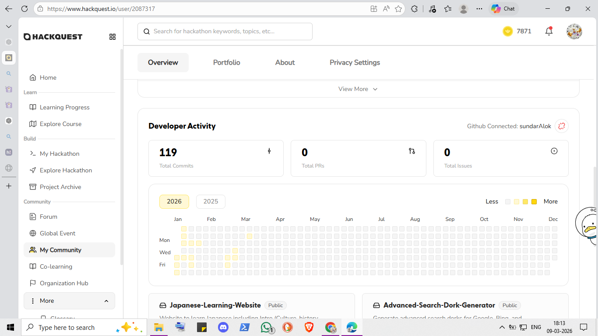This screenshot has width=598, height=336.
Task: Click the HackQuest logo
Action: [53, 37]
